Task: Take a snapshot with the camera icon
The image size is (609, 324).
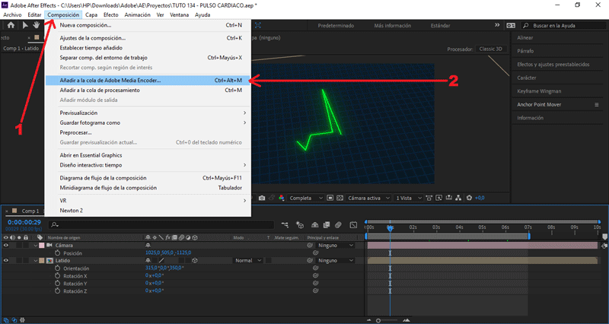Action: [x=262, y=198]
